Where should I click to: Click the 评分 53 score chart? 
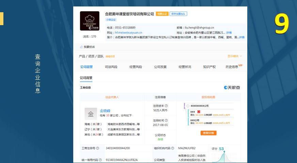pos(224,155)
